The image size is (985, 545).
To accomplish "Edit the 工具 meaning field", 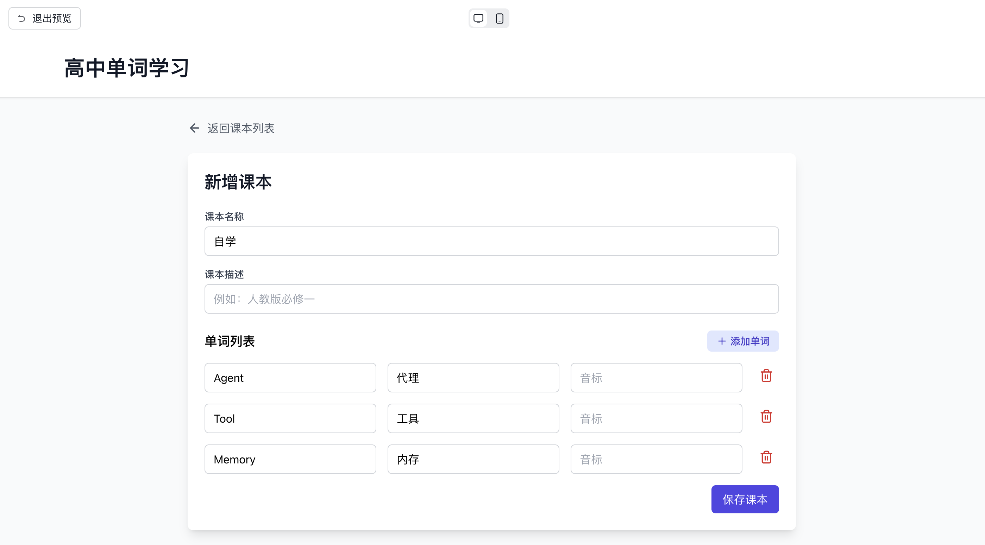I will [473, 418].
